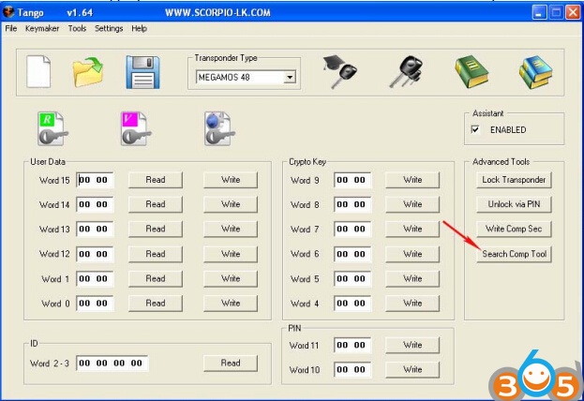This screenshot has width=584, height=401.
Task: Open the Settings menu
Action: (109, 29)
